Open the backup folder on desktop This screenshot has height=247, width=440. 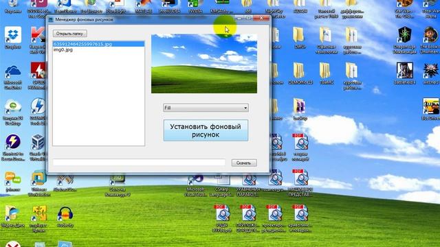pos(300,109)
